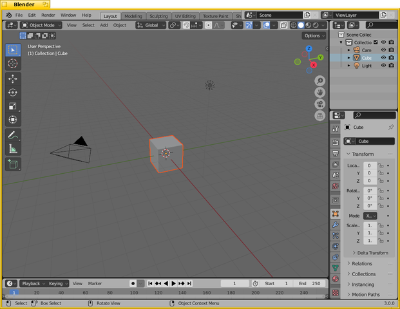Open the File menu
Image resolution: width=400 pixels, height=309 pixels.
tap(19, 15)
